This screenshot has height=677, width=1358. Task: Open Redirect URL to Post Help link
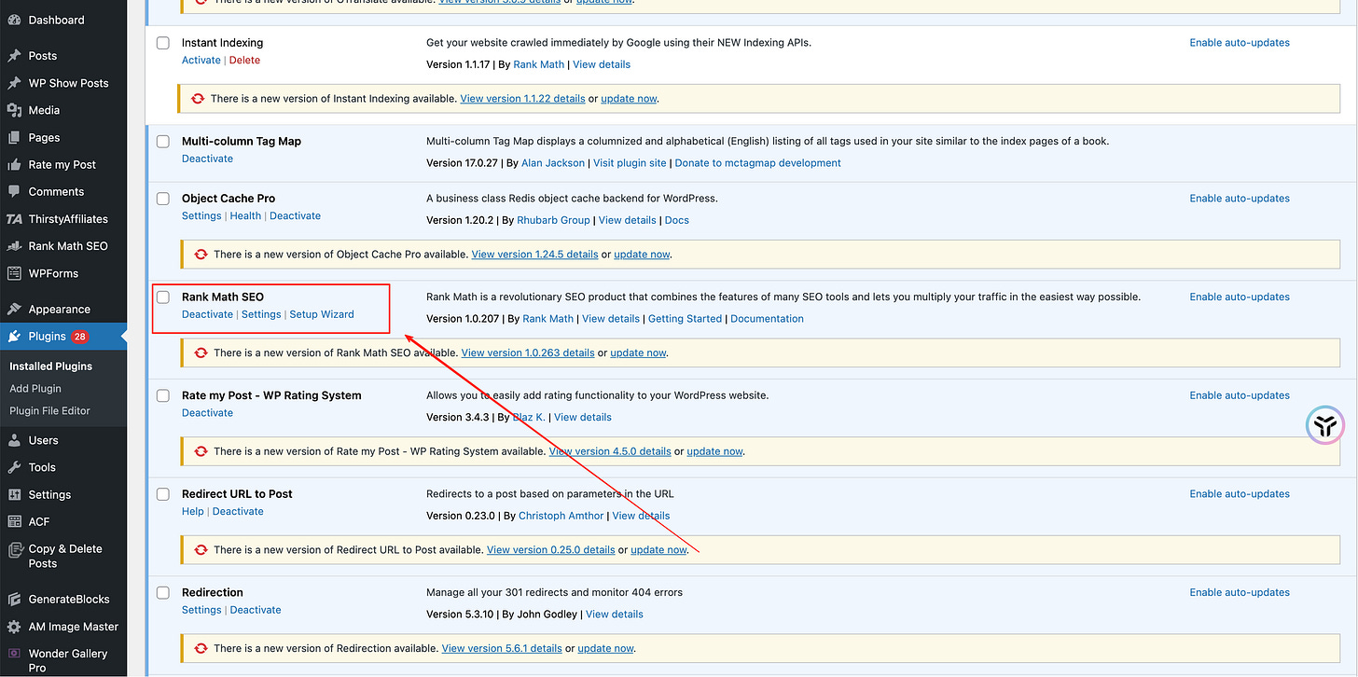point(193,511)
